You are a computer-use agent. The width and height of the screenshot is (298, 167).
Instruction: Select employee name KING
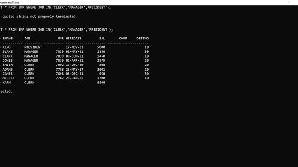(x=7, y=47)
